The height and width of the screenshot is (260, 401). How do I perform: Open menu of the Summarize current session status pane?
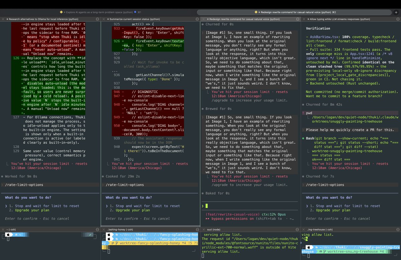197,19
